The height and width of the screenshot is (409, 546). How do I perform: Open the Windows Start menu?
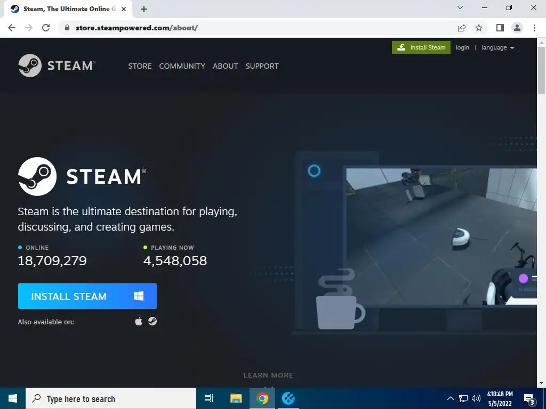(x=13, y=398)
